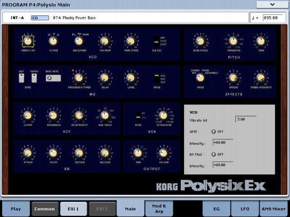
Task: Click the Vibrato Int value field
Action: tap(246, 119)
